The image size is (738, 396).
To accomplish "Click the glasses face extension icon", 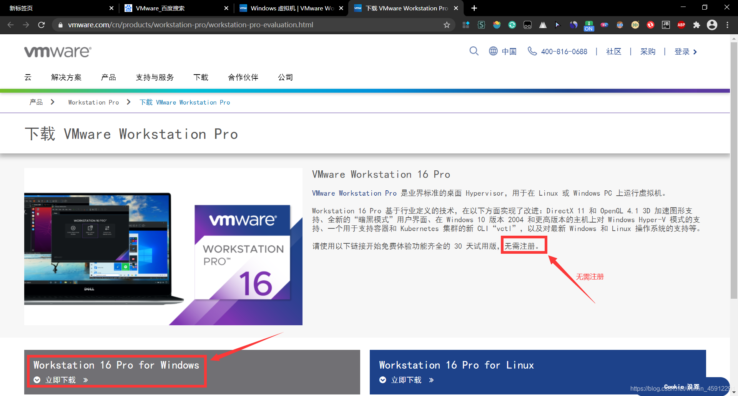I will [620, 25].
